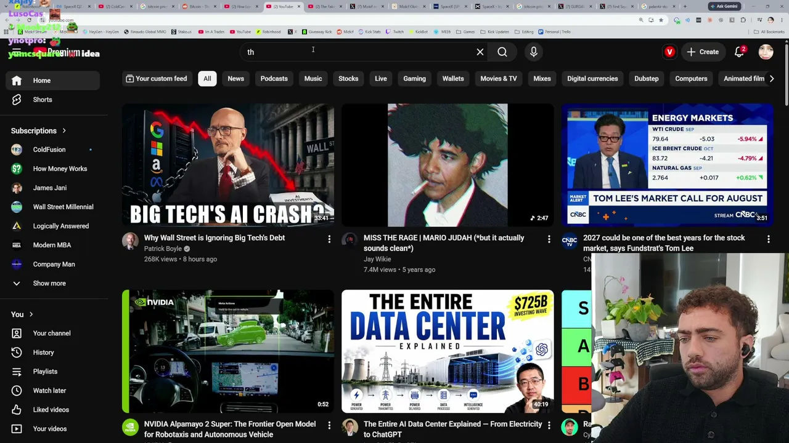
Task: Clear the search box with the X icon
Action: tap(480, 52)
